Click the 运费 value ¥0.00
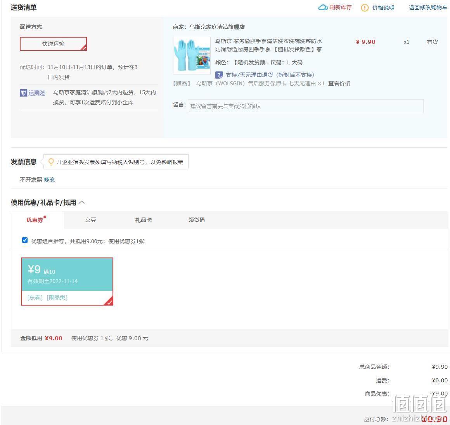The width and height of the screenshot is (450, 425). coord(440,380)
